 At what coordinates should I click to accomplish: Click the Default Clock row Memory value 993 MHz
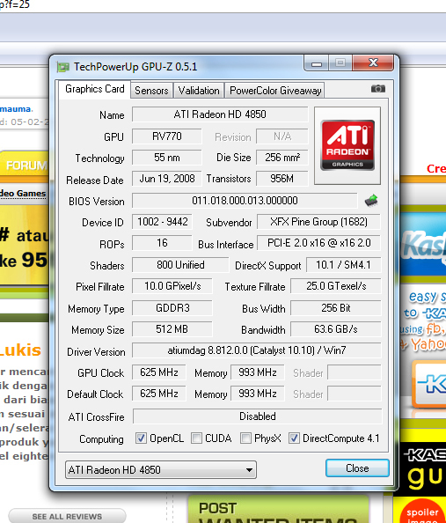tap(258, 394)
